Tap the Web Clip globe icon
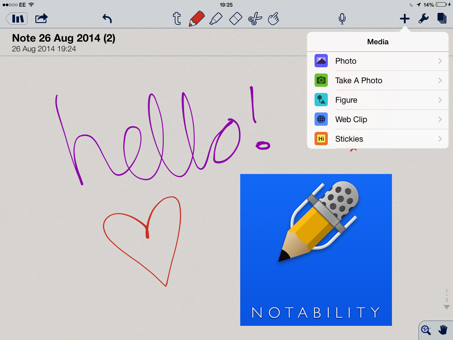This screenshot has width=453, height=340. [321, 119]
